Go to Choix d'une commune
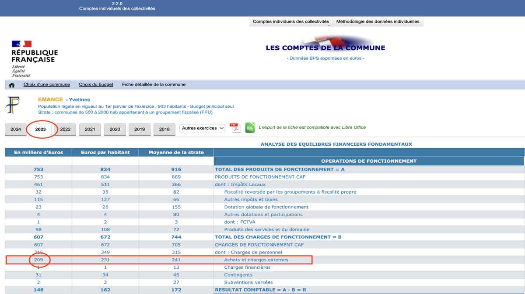This screenshot has width=525, height=294. 46,85
